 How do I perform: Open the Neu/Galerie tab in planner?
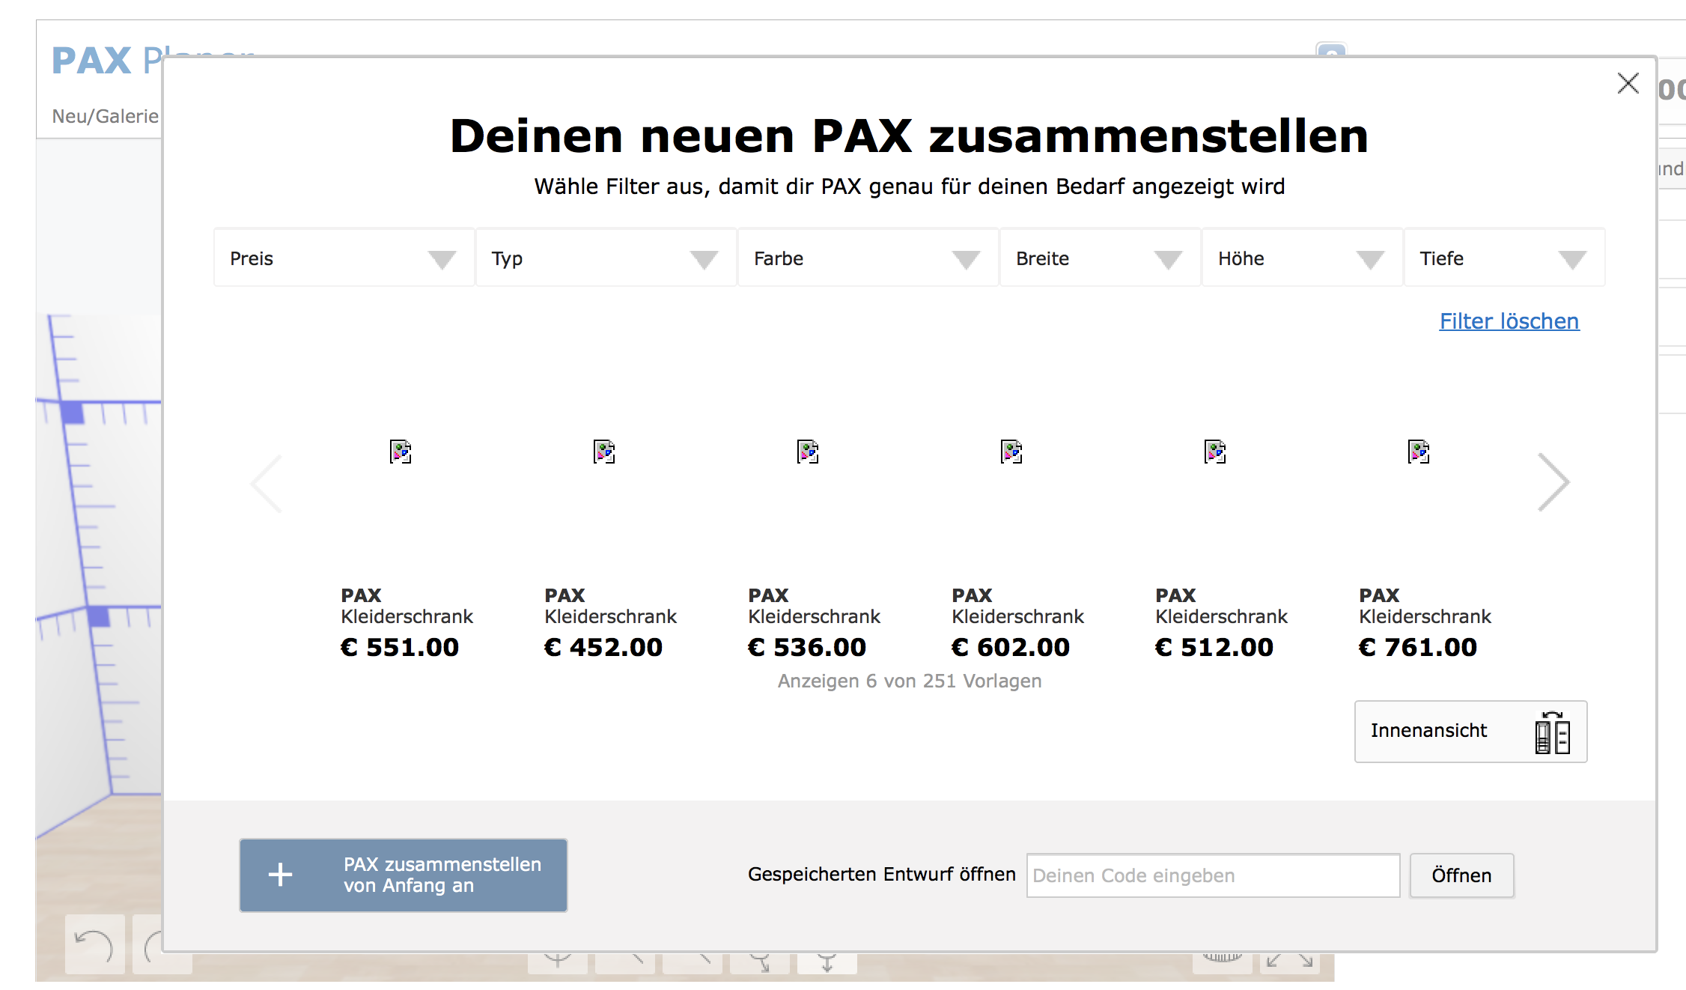pyautogui.click(x=105, y=116)
